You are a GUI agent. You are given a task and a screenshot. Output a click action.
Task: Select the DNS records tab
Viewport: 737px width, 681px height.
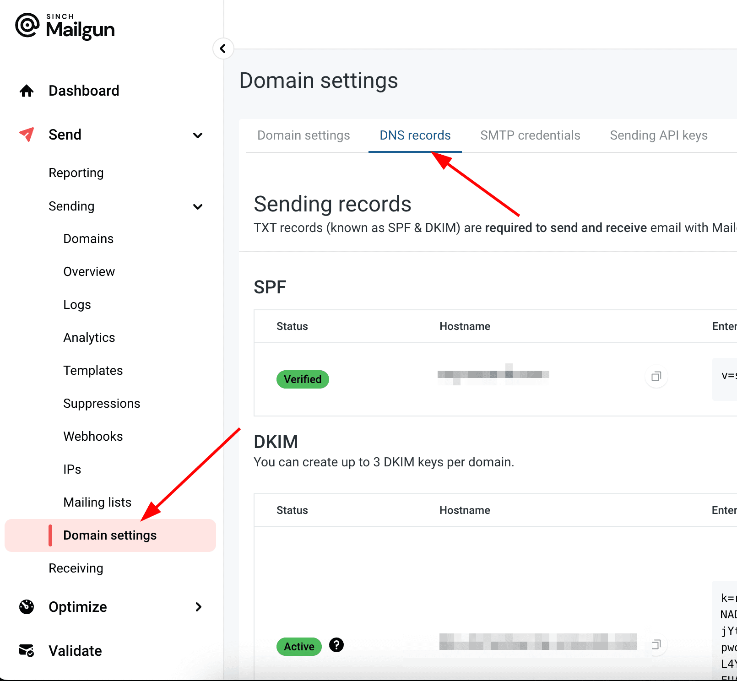(415, 135)
